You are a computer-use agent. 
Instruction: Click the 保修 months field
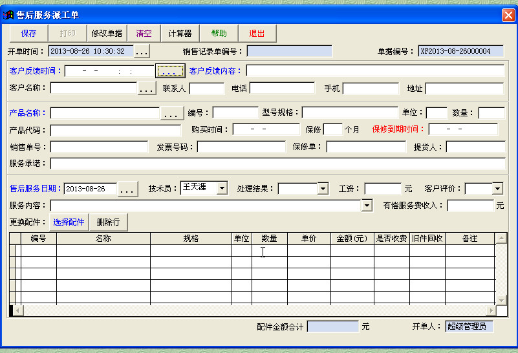[x=332, y=129]
